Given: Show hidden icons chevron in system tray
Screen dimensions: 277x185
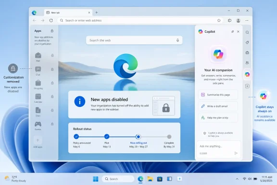Looking at the screenshot, I should click(x=237, y=179).
